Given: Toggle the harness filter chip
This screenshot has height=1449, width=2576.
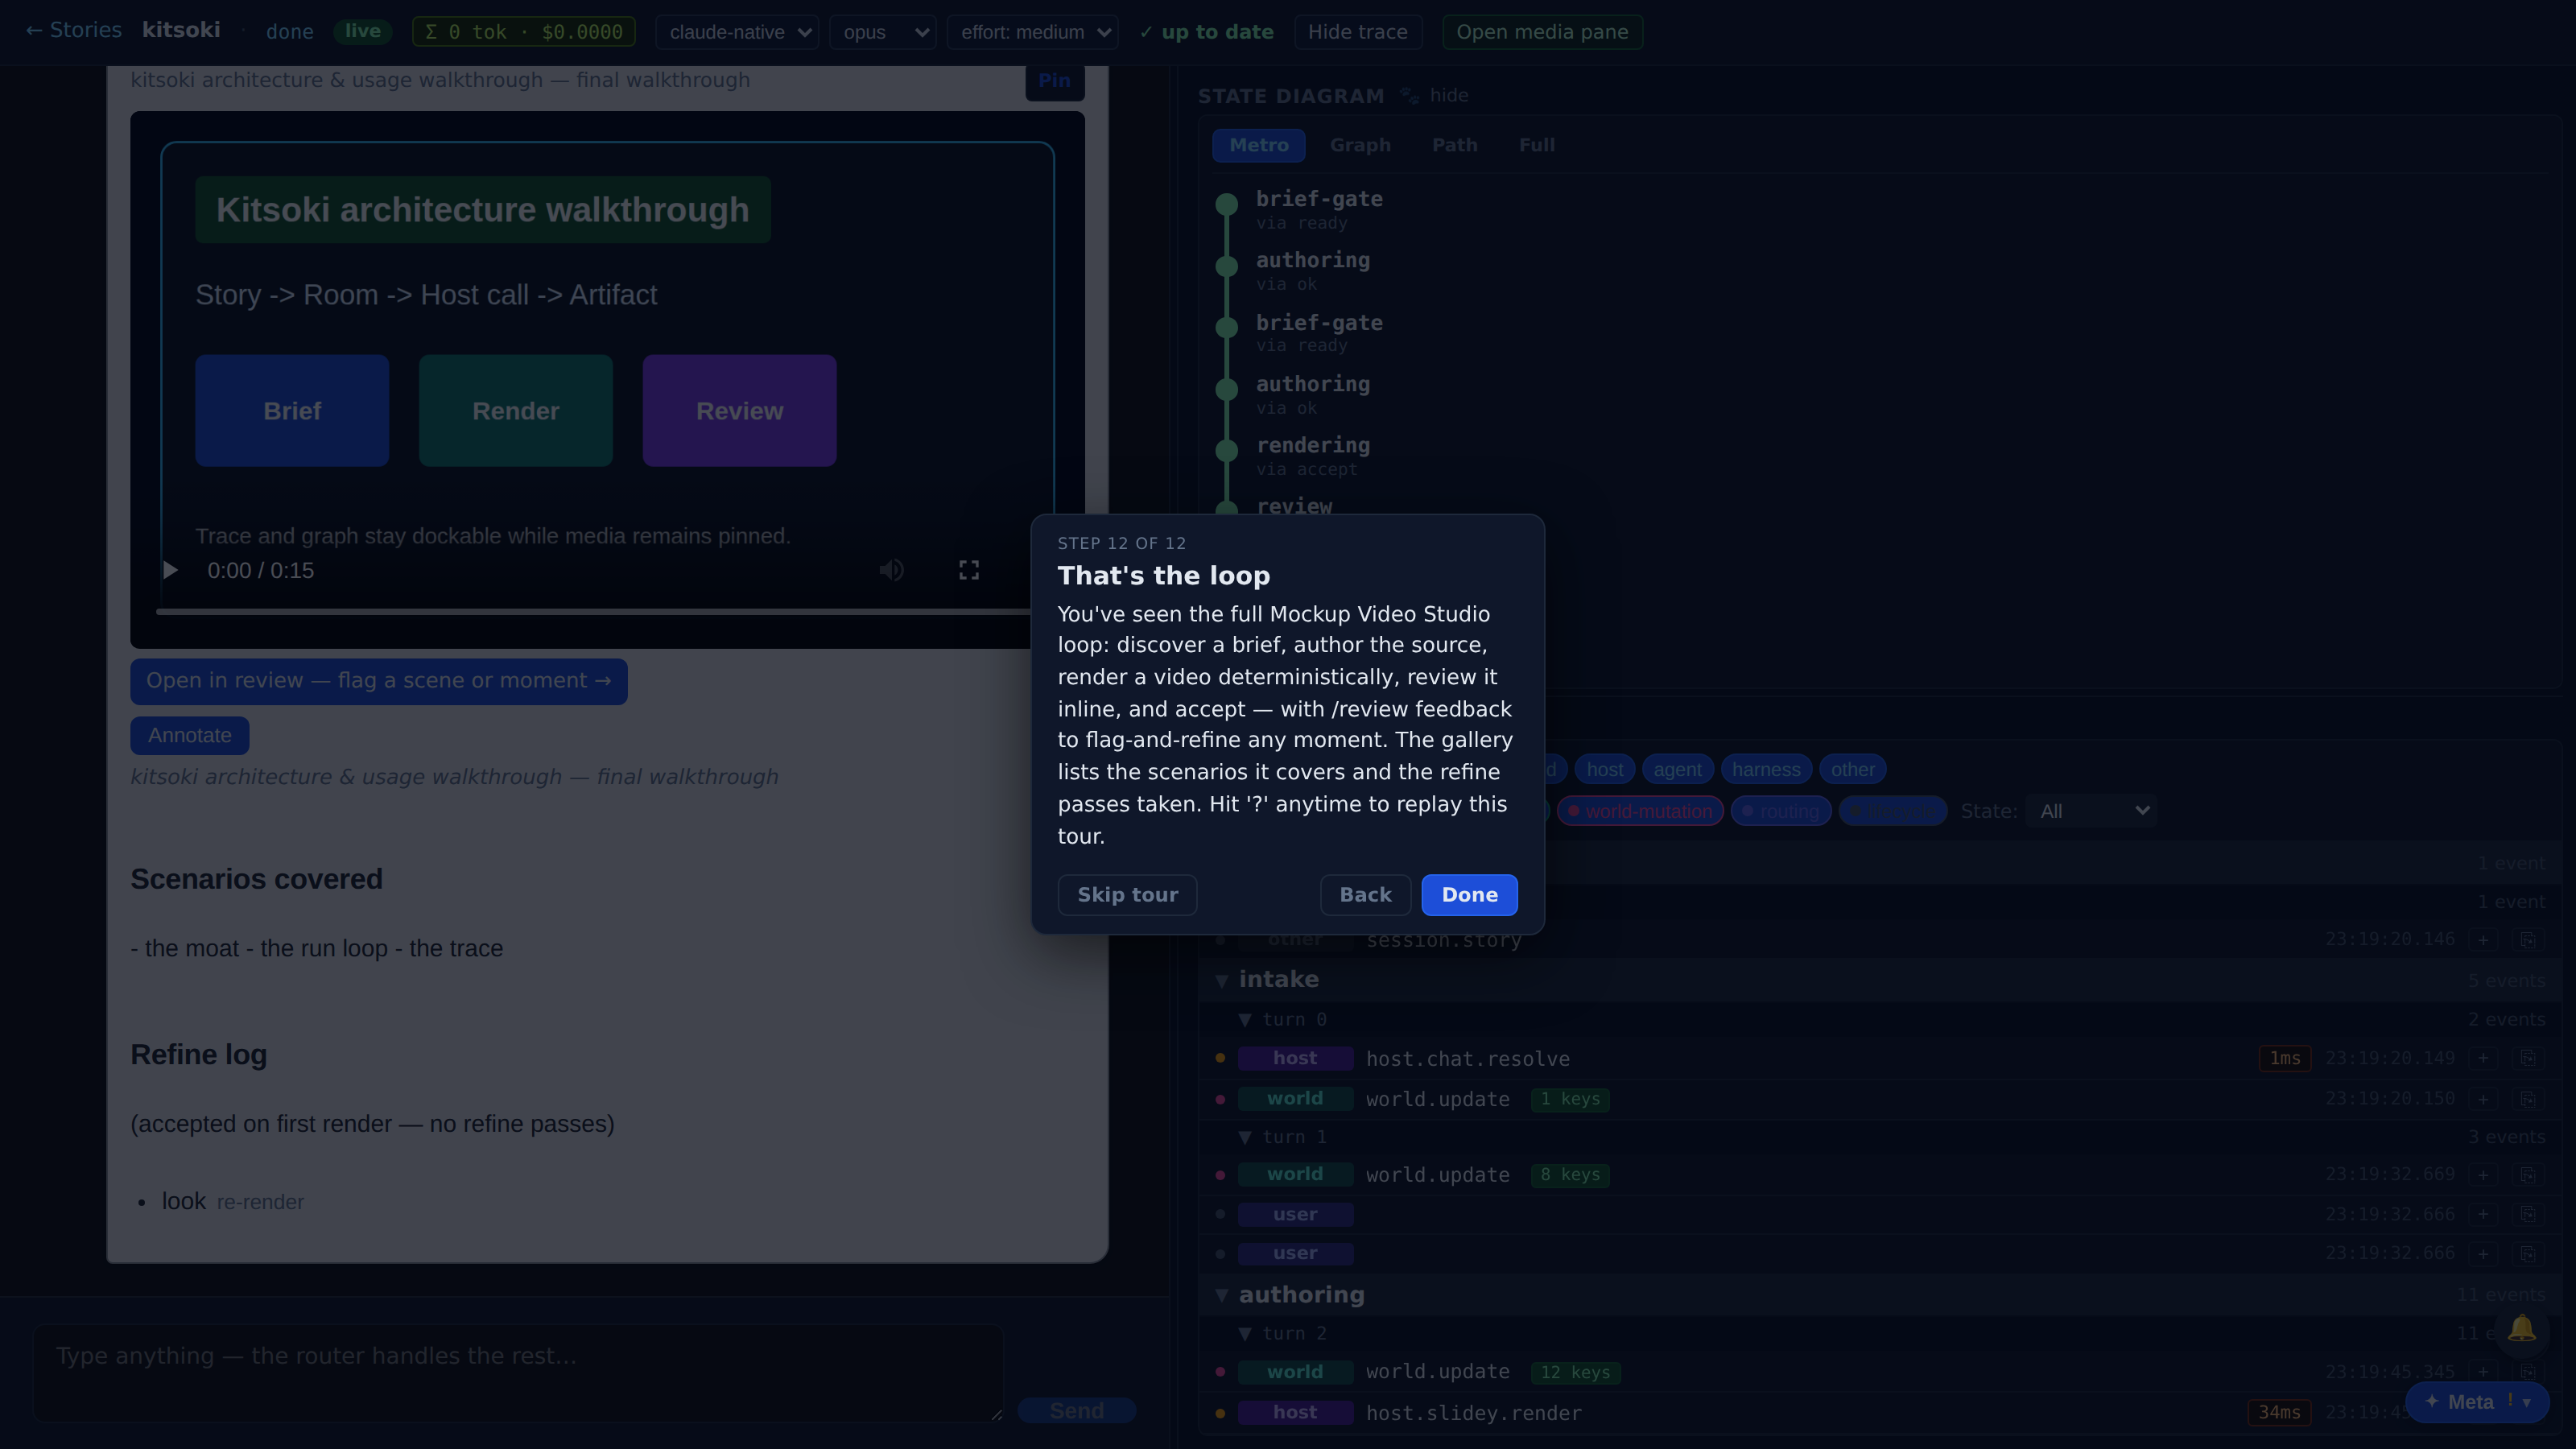Looking at the screenshot, I should (x=1766, y=769).
